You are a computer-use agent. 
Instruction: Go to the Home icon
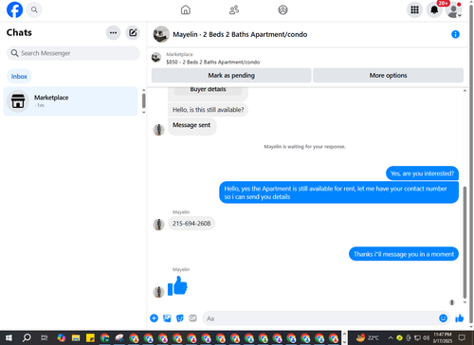tap(186, 9)
